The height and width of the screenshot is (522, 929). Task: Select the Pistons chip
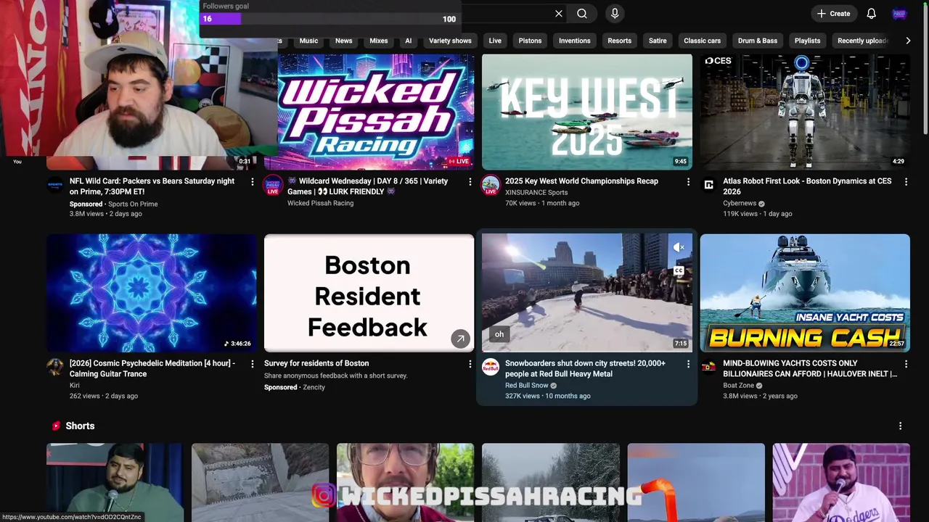[530, 41]
